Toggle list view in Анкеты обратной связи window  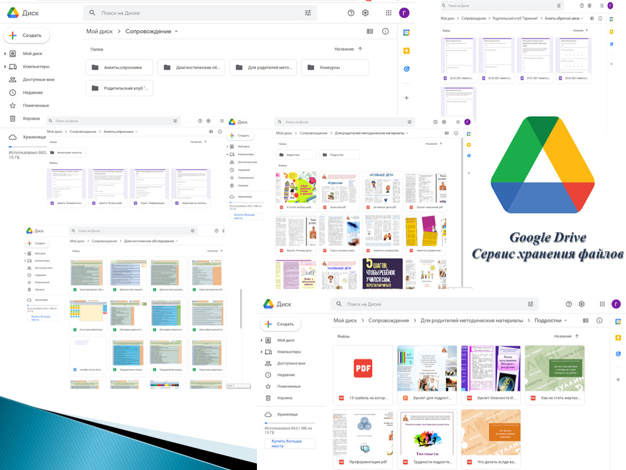pyautogui.click(x=592, y=18)
